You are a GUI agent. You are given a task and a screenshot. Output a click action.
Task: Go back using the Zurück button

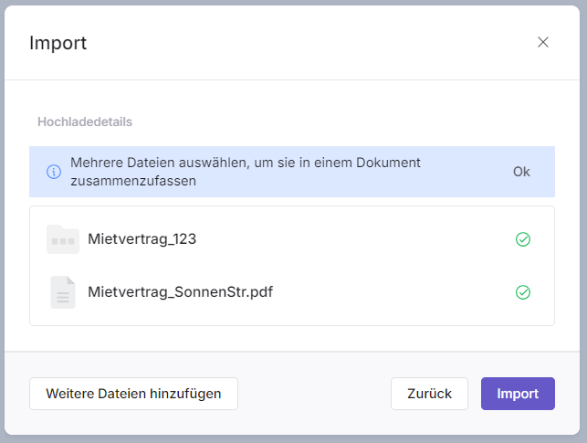coord(429,394)
